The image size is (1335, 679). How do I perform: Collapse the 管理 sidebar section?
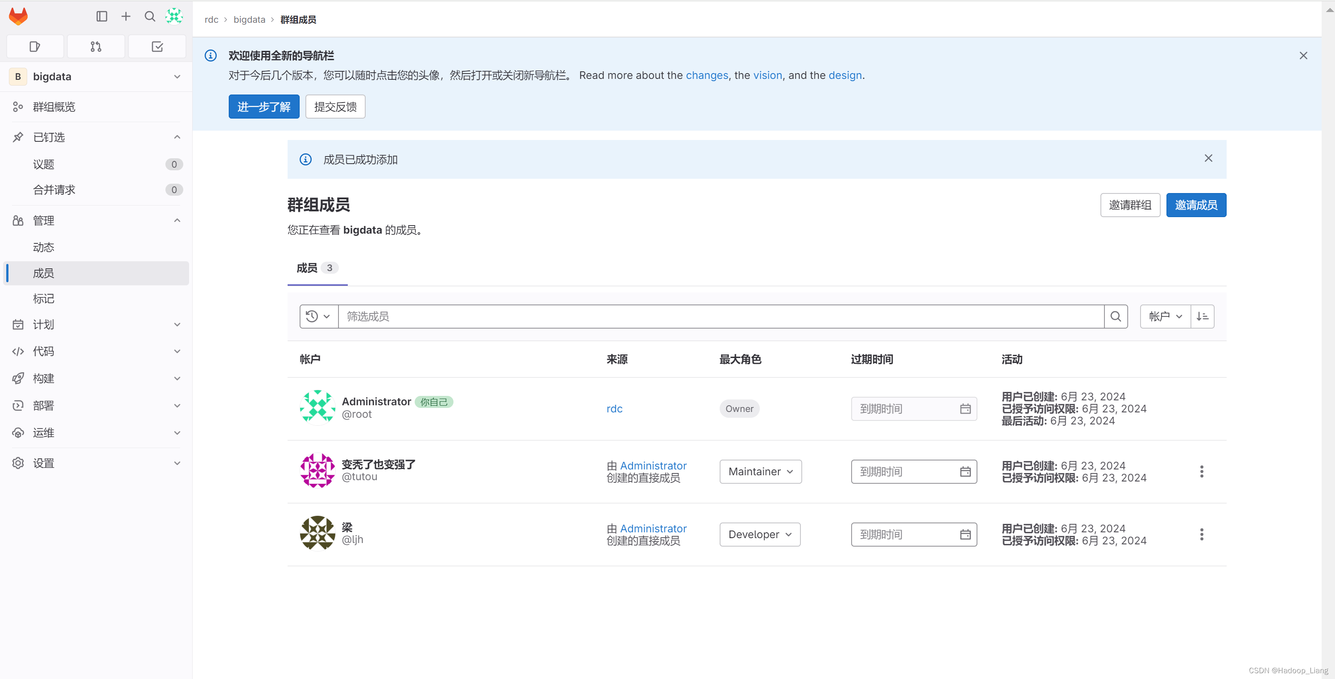click(x=177, y=220)
